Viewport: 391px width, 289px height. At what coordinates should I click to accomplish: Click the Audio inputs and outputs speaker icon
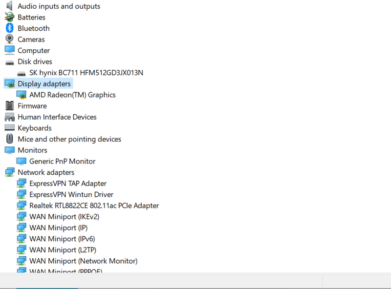pyautogui.click(x=9, y=6)
